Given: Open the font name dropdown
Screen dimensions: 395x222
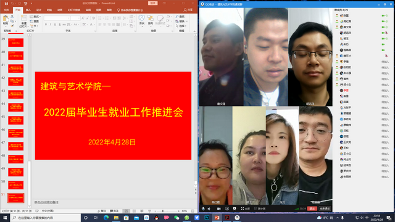Looking at the screenshot, I should click(x=69, y=18).
